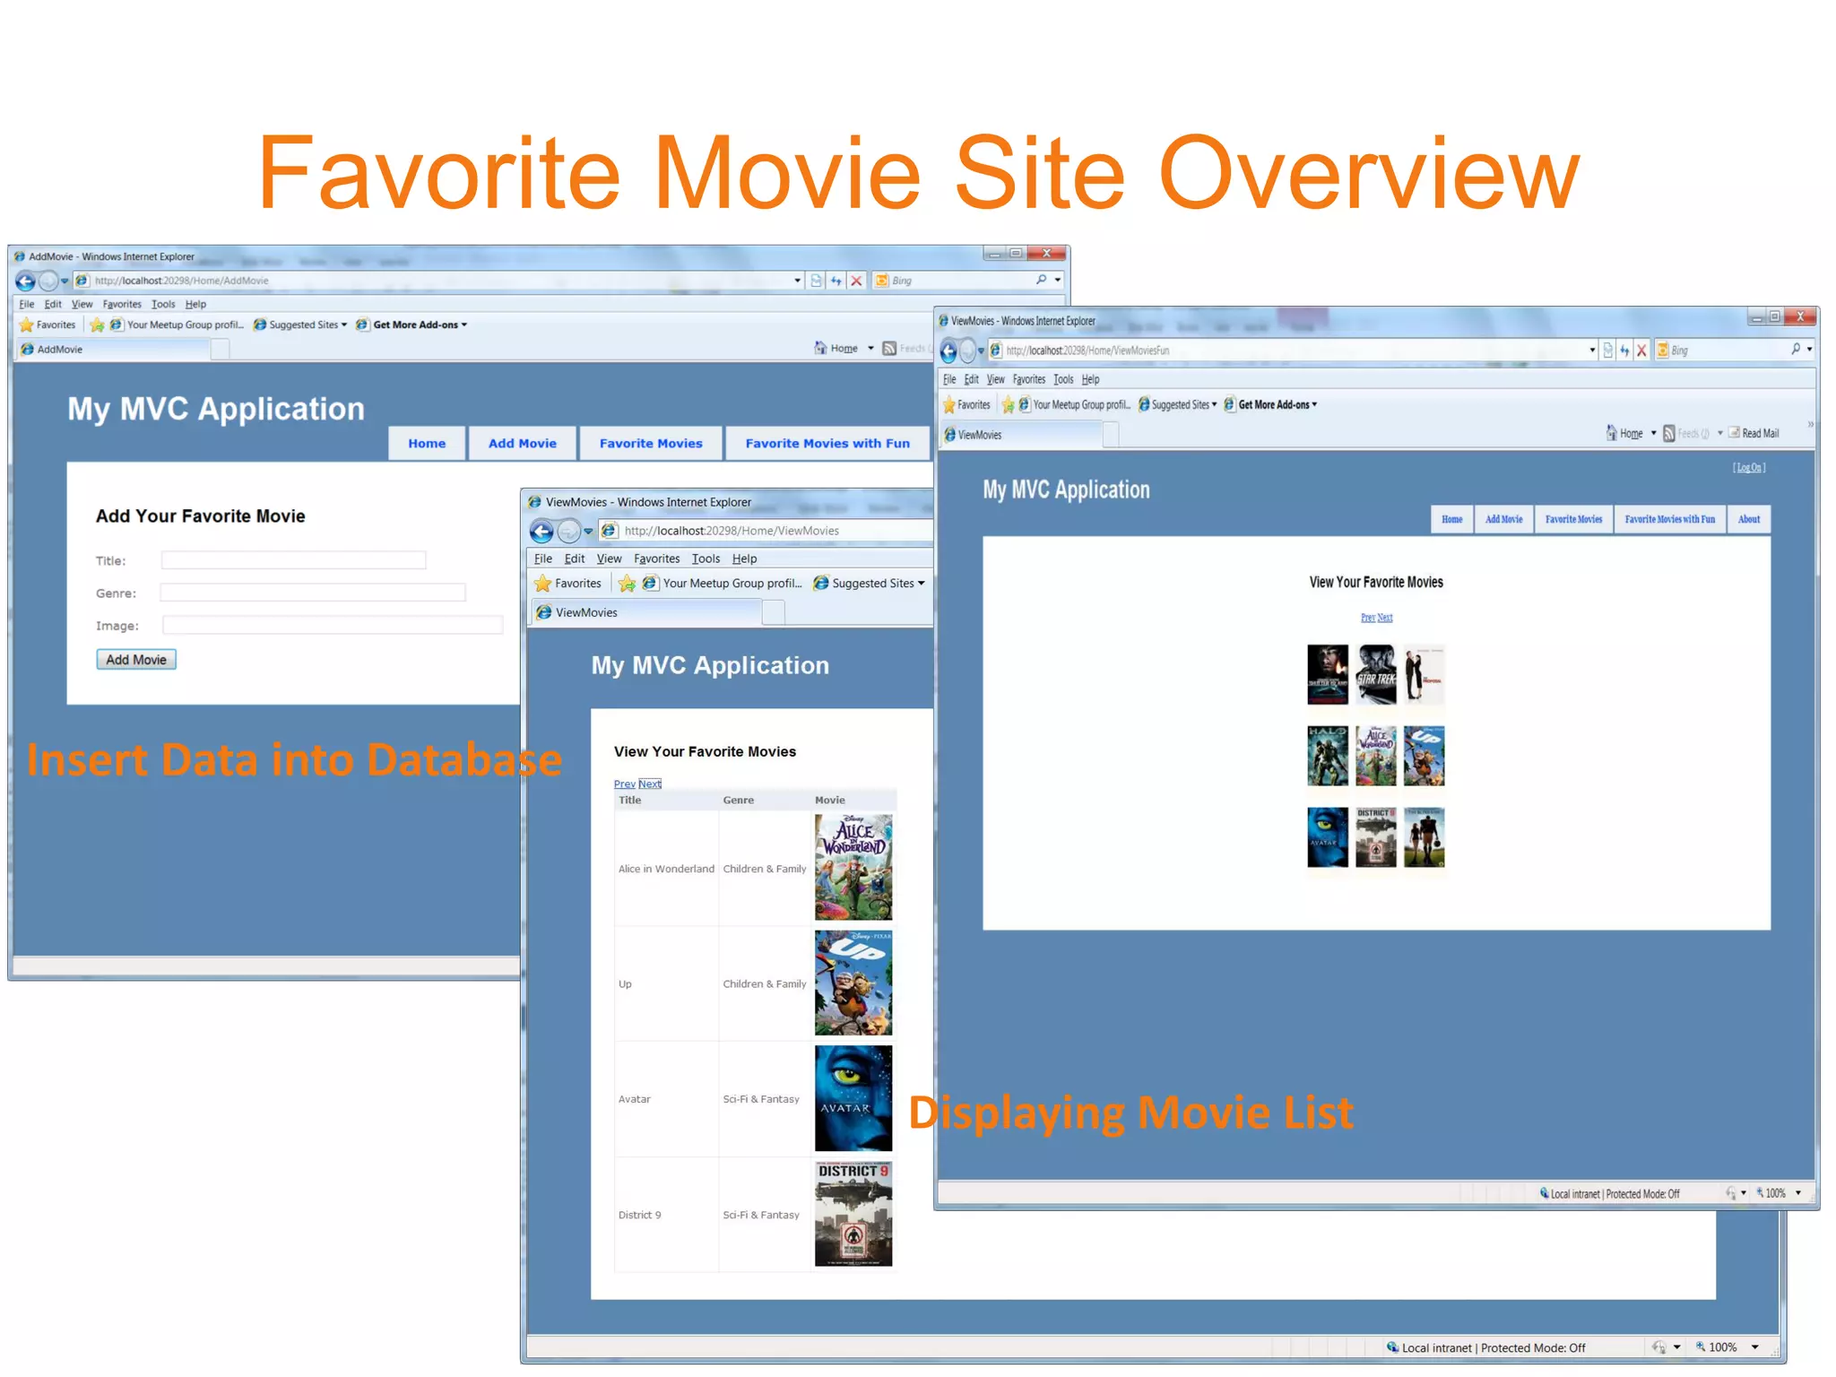Click red stop icon in AddMovie window
This screenshot has width=1836, height=1377.
coord(856,281)
